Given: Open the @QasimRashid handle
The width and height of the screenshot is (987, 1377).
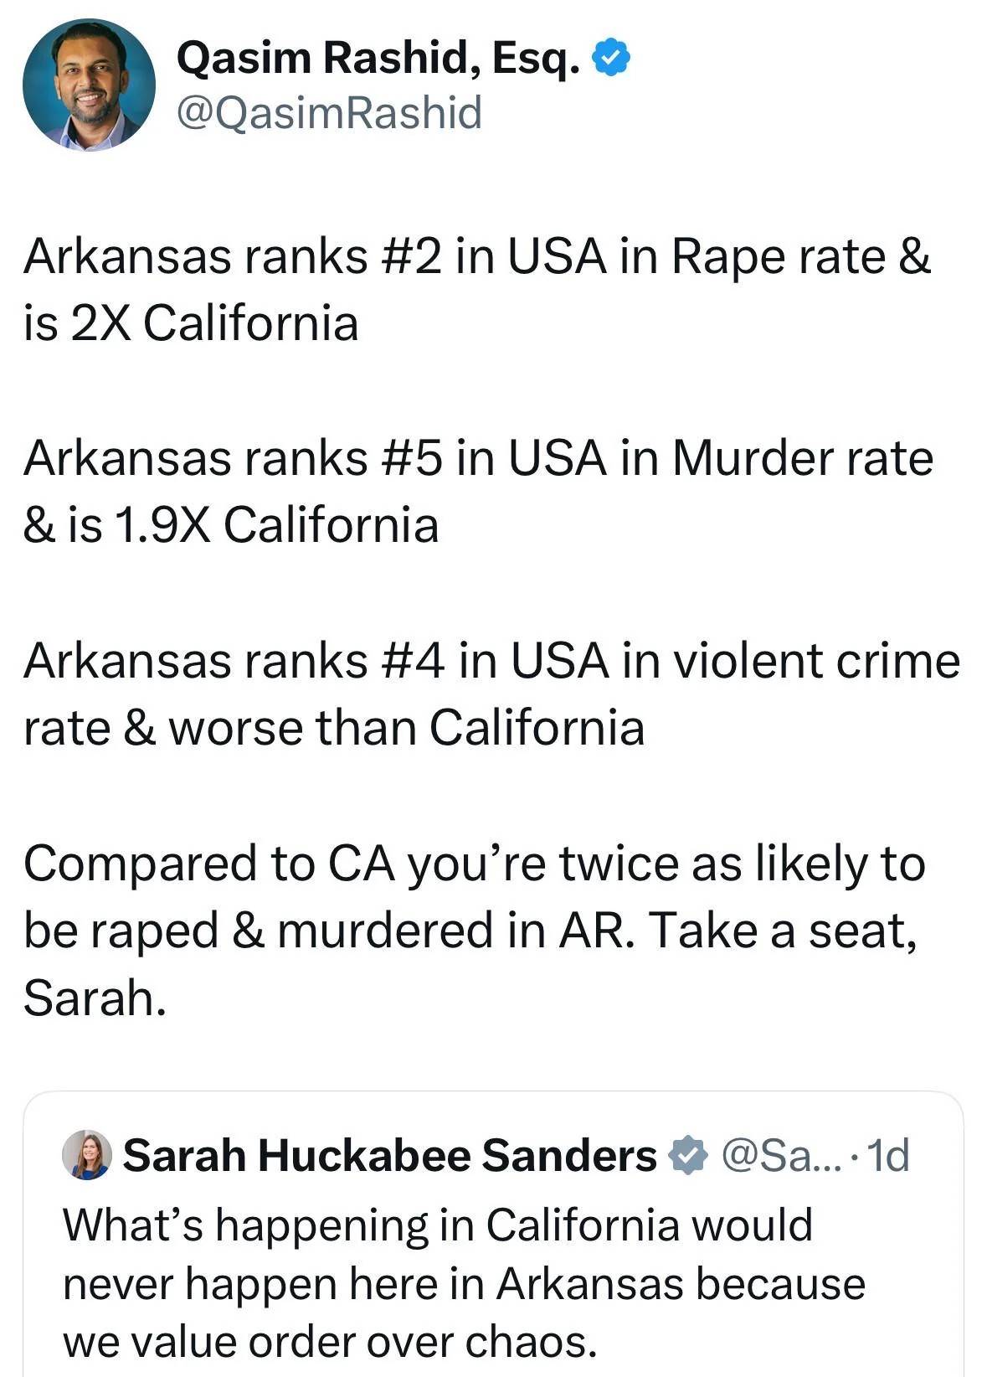Looking at the screenshot, I should click(329, 112).
